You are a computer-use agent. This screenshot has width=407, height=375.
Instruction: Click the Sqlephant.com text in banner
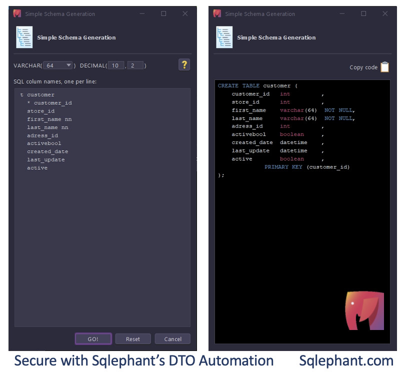pos(346,361)
